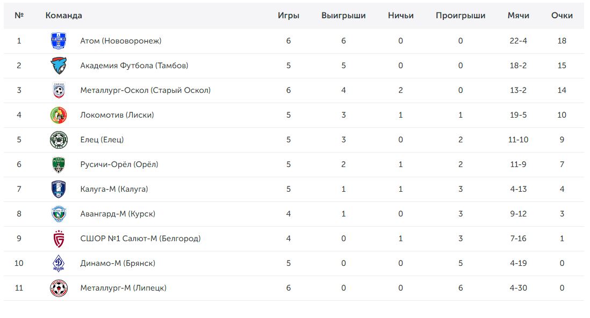The height and width of the screenshot is (318, 590).
Task: Select the Локомотив (Лиски) logo
Action: coord(59,115)
